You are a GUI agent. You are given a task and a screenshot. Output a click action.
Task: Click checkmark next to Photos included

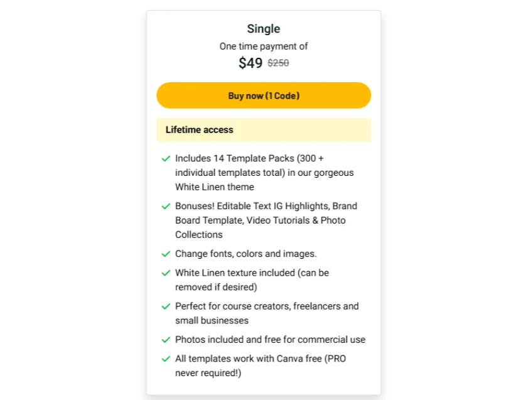pyautogui.click(x=166, y=340)
